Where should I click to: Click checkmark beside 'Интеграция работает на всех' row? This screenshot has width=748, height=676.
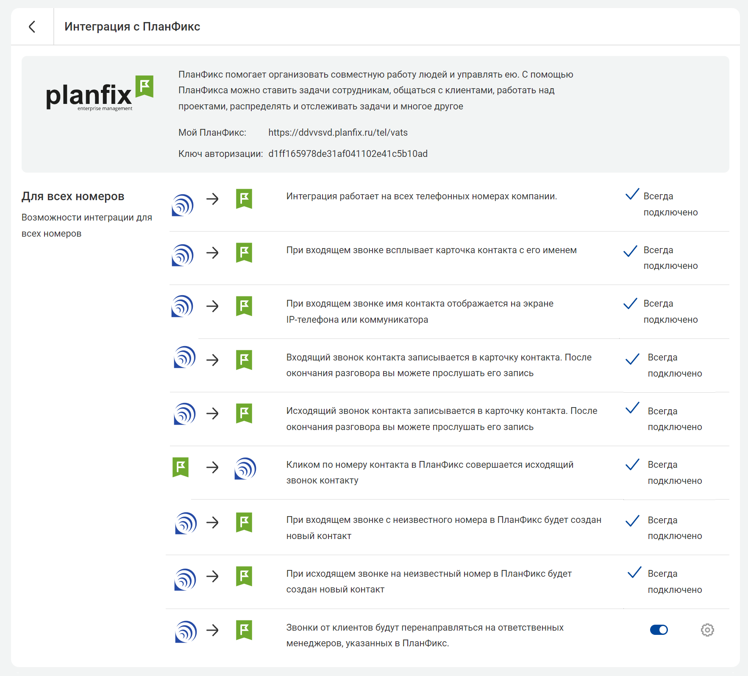click(632, 194)
